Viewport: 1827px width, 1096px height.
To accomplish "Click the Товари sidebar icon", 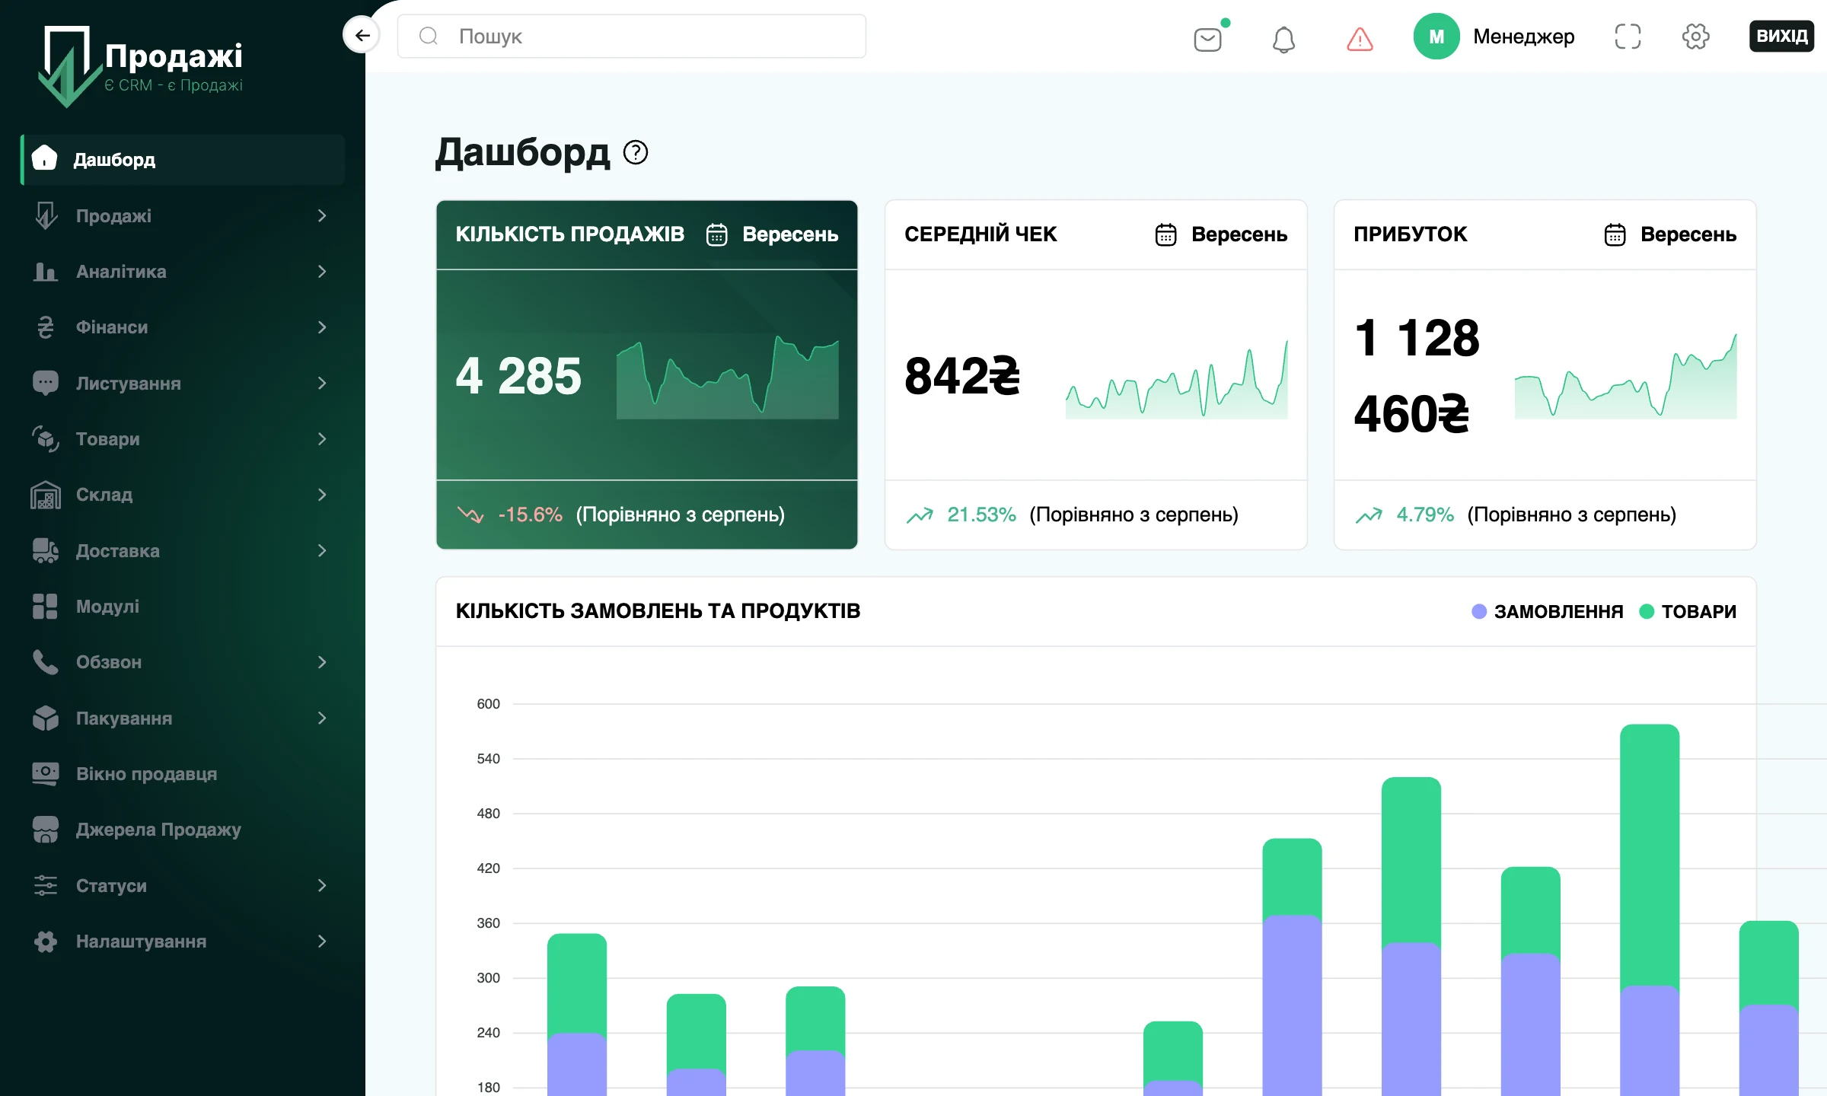I will pos(46,438).
